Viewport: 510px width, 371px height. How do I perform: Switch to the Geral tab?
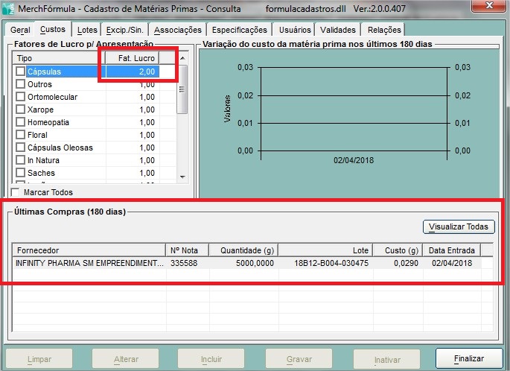point(20,30)
